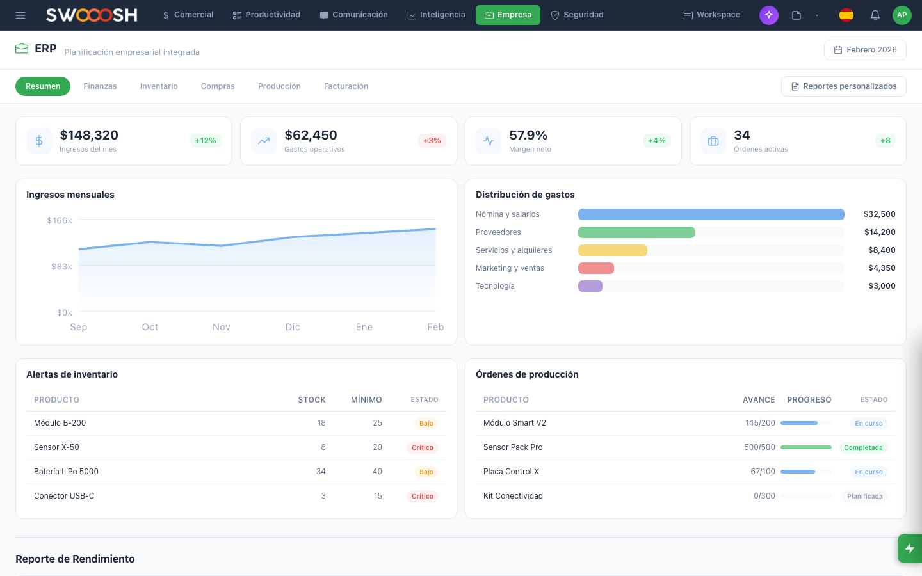Click the purple AI sparkle icon
The width and height of the screenshot is (922, 576).
coord(768,15)
